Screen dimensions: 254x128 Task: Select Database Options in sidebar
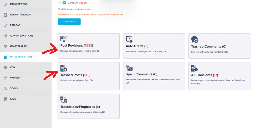pos(26,57)
